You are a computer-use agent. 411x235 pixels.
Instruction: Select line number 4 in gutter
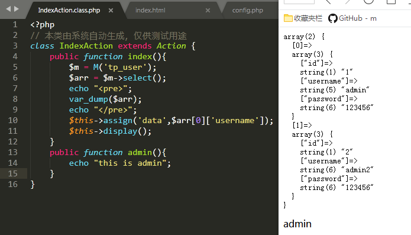point(15,57)
